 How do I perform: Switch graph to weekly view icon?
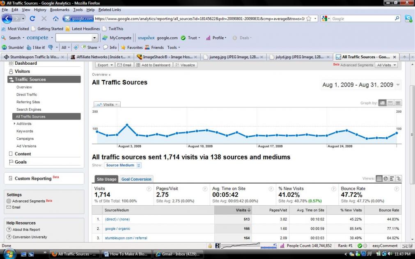(x=390, y=103)
